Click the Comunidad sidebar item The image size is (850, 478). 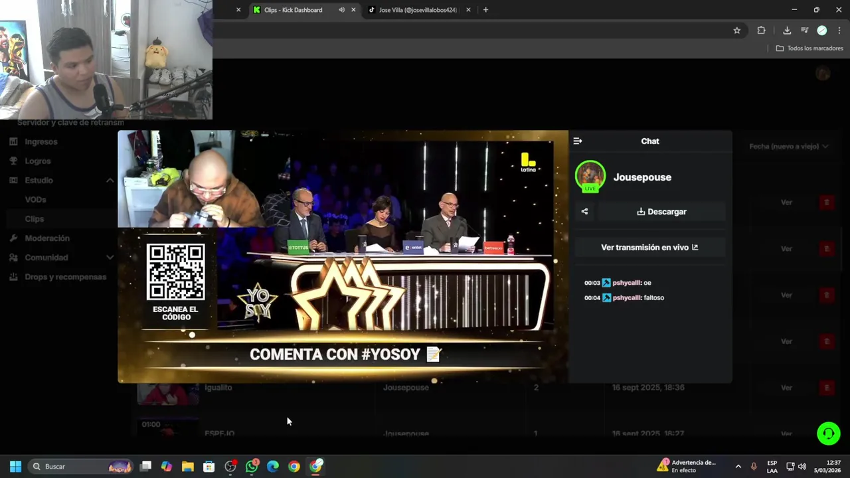[x=46, y=257]
